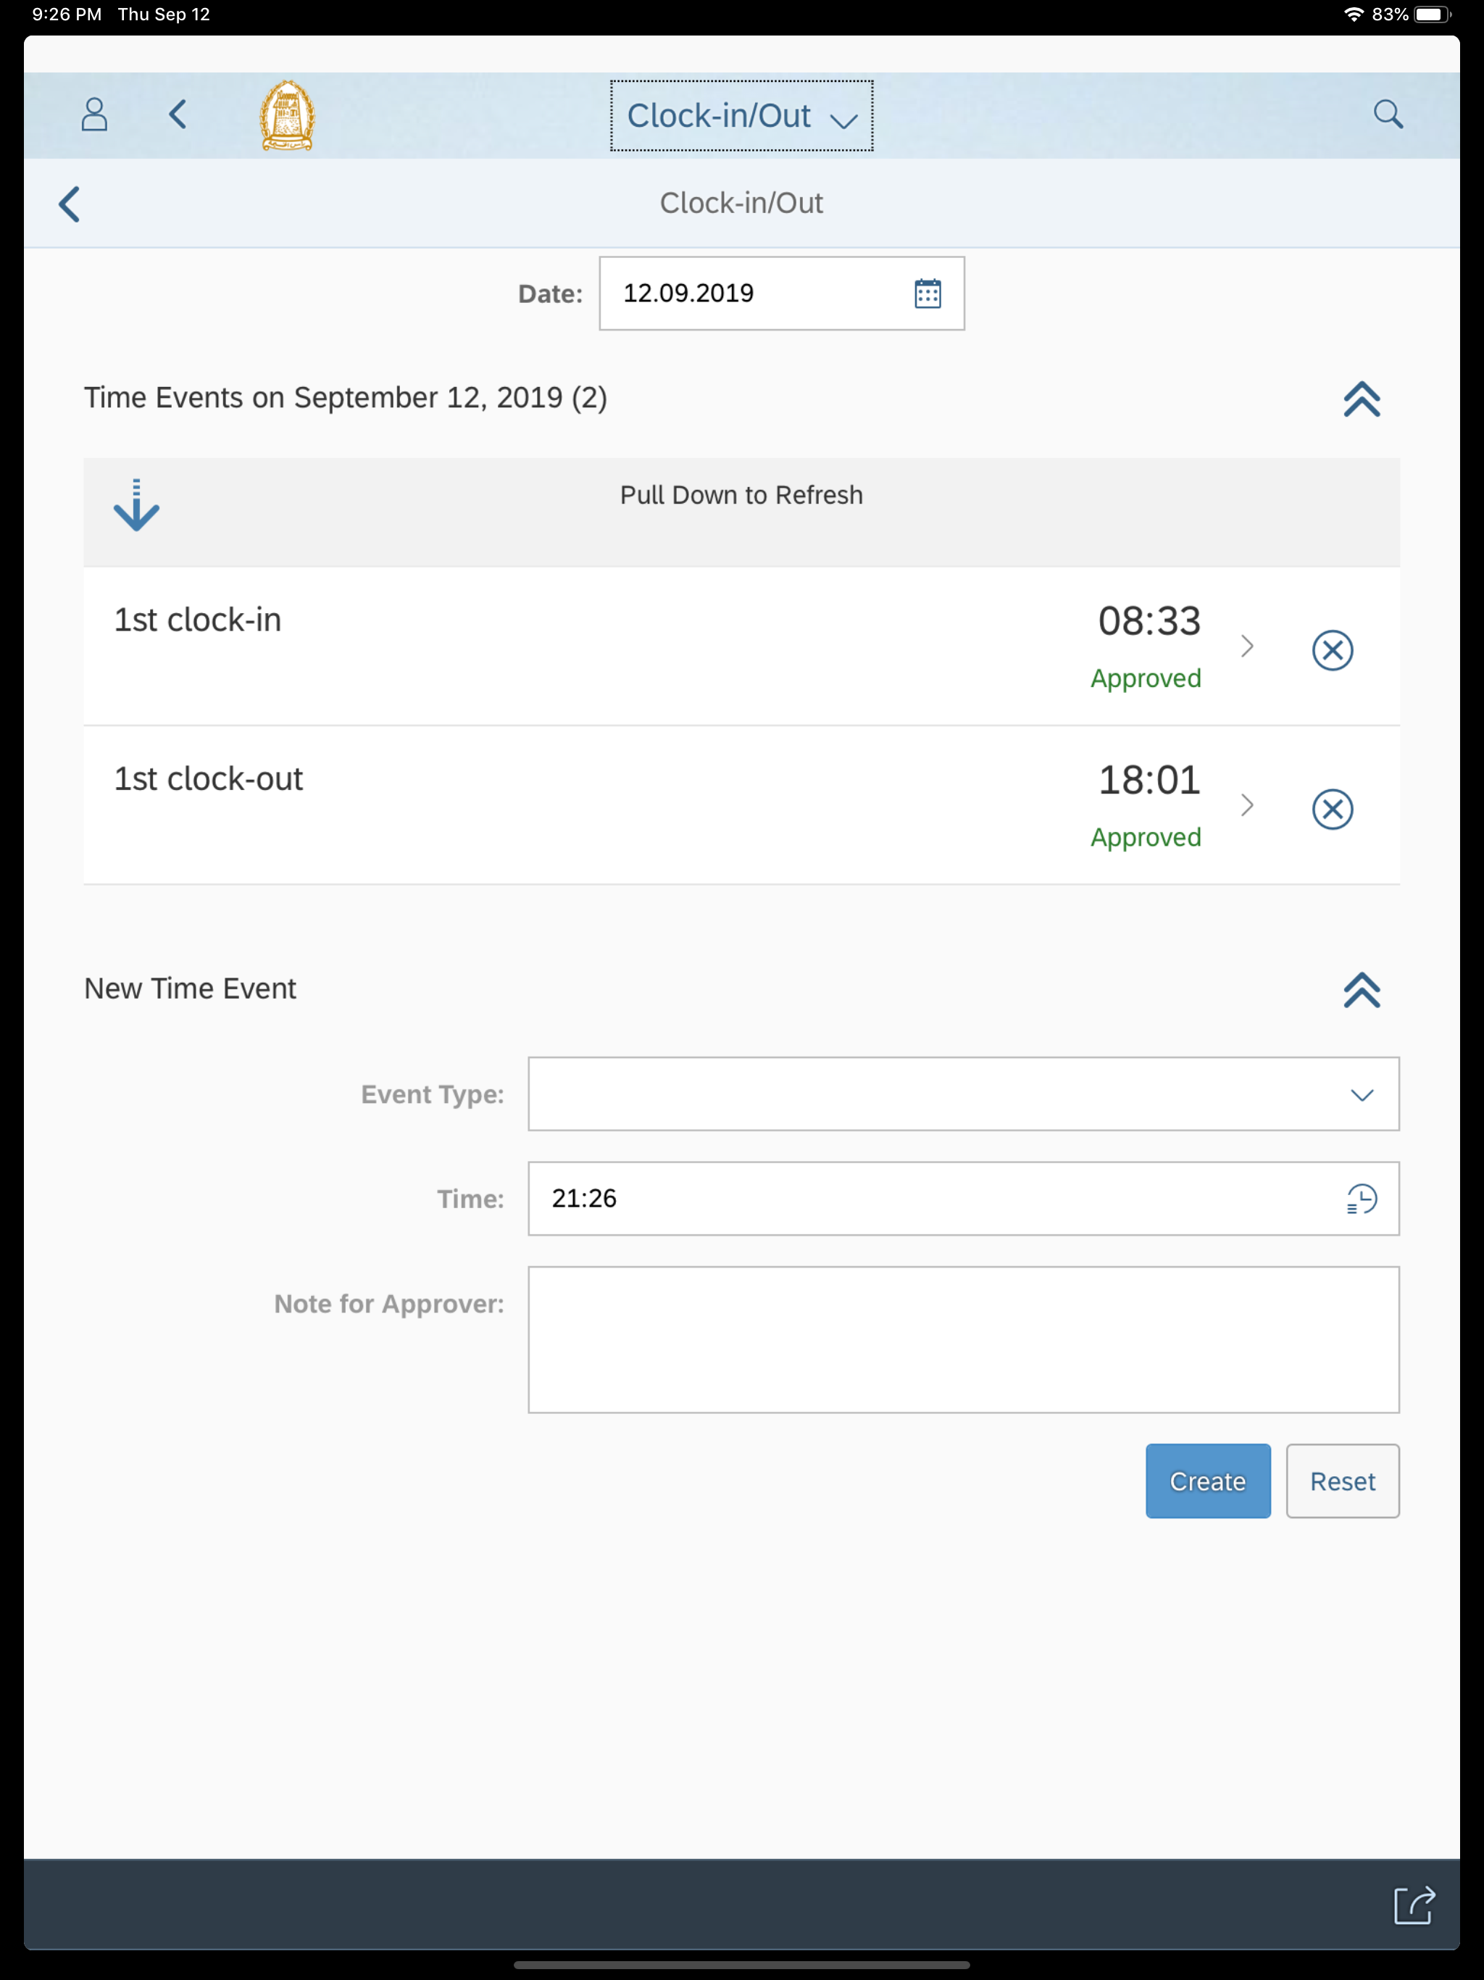Click the Reset button

click(x=1342, y=1481)
